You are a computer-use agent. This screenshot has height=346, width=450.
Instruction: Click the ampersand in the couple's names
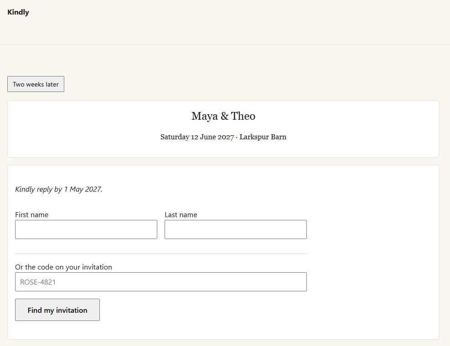(225, 116)
